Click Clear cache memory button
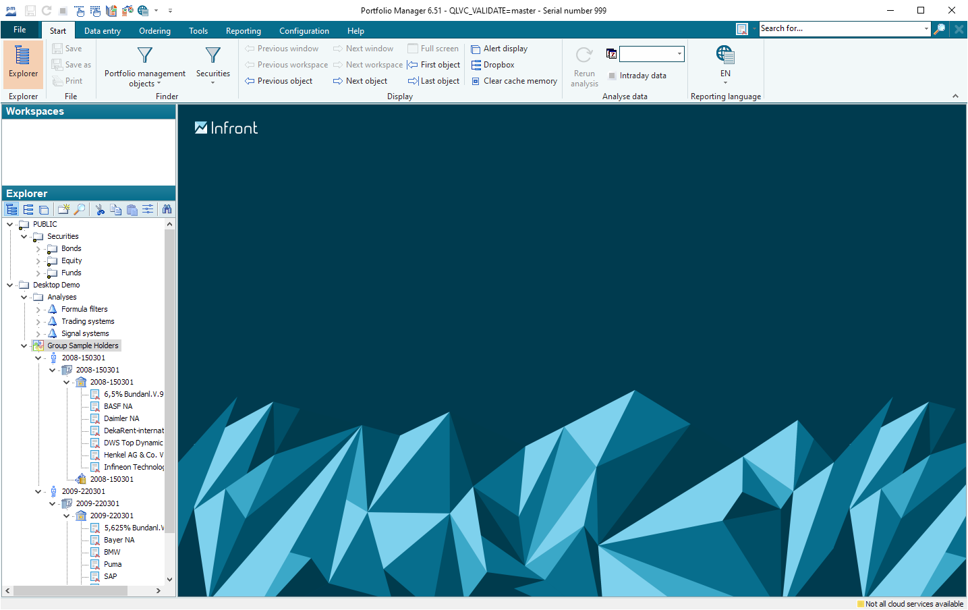The height and width of the screenshot is (610, 968). point(514,81)
